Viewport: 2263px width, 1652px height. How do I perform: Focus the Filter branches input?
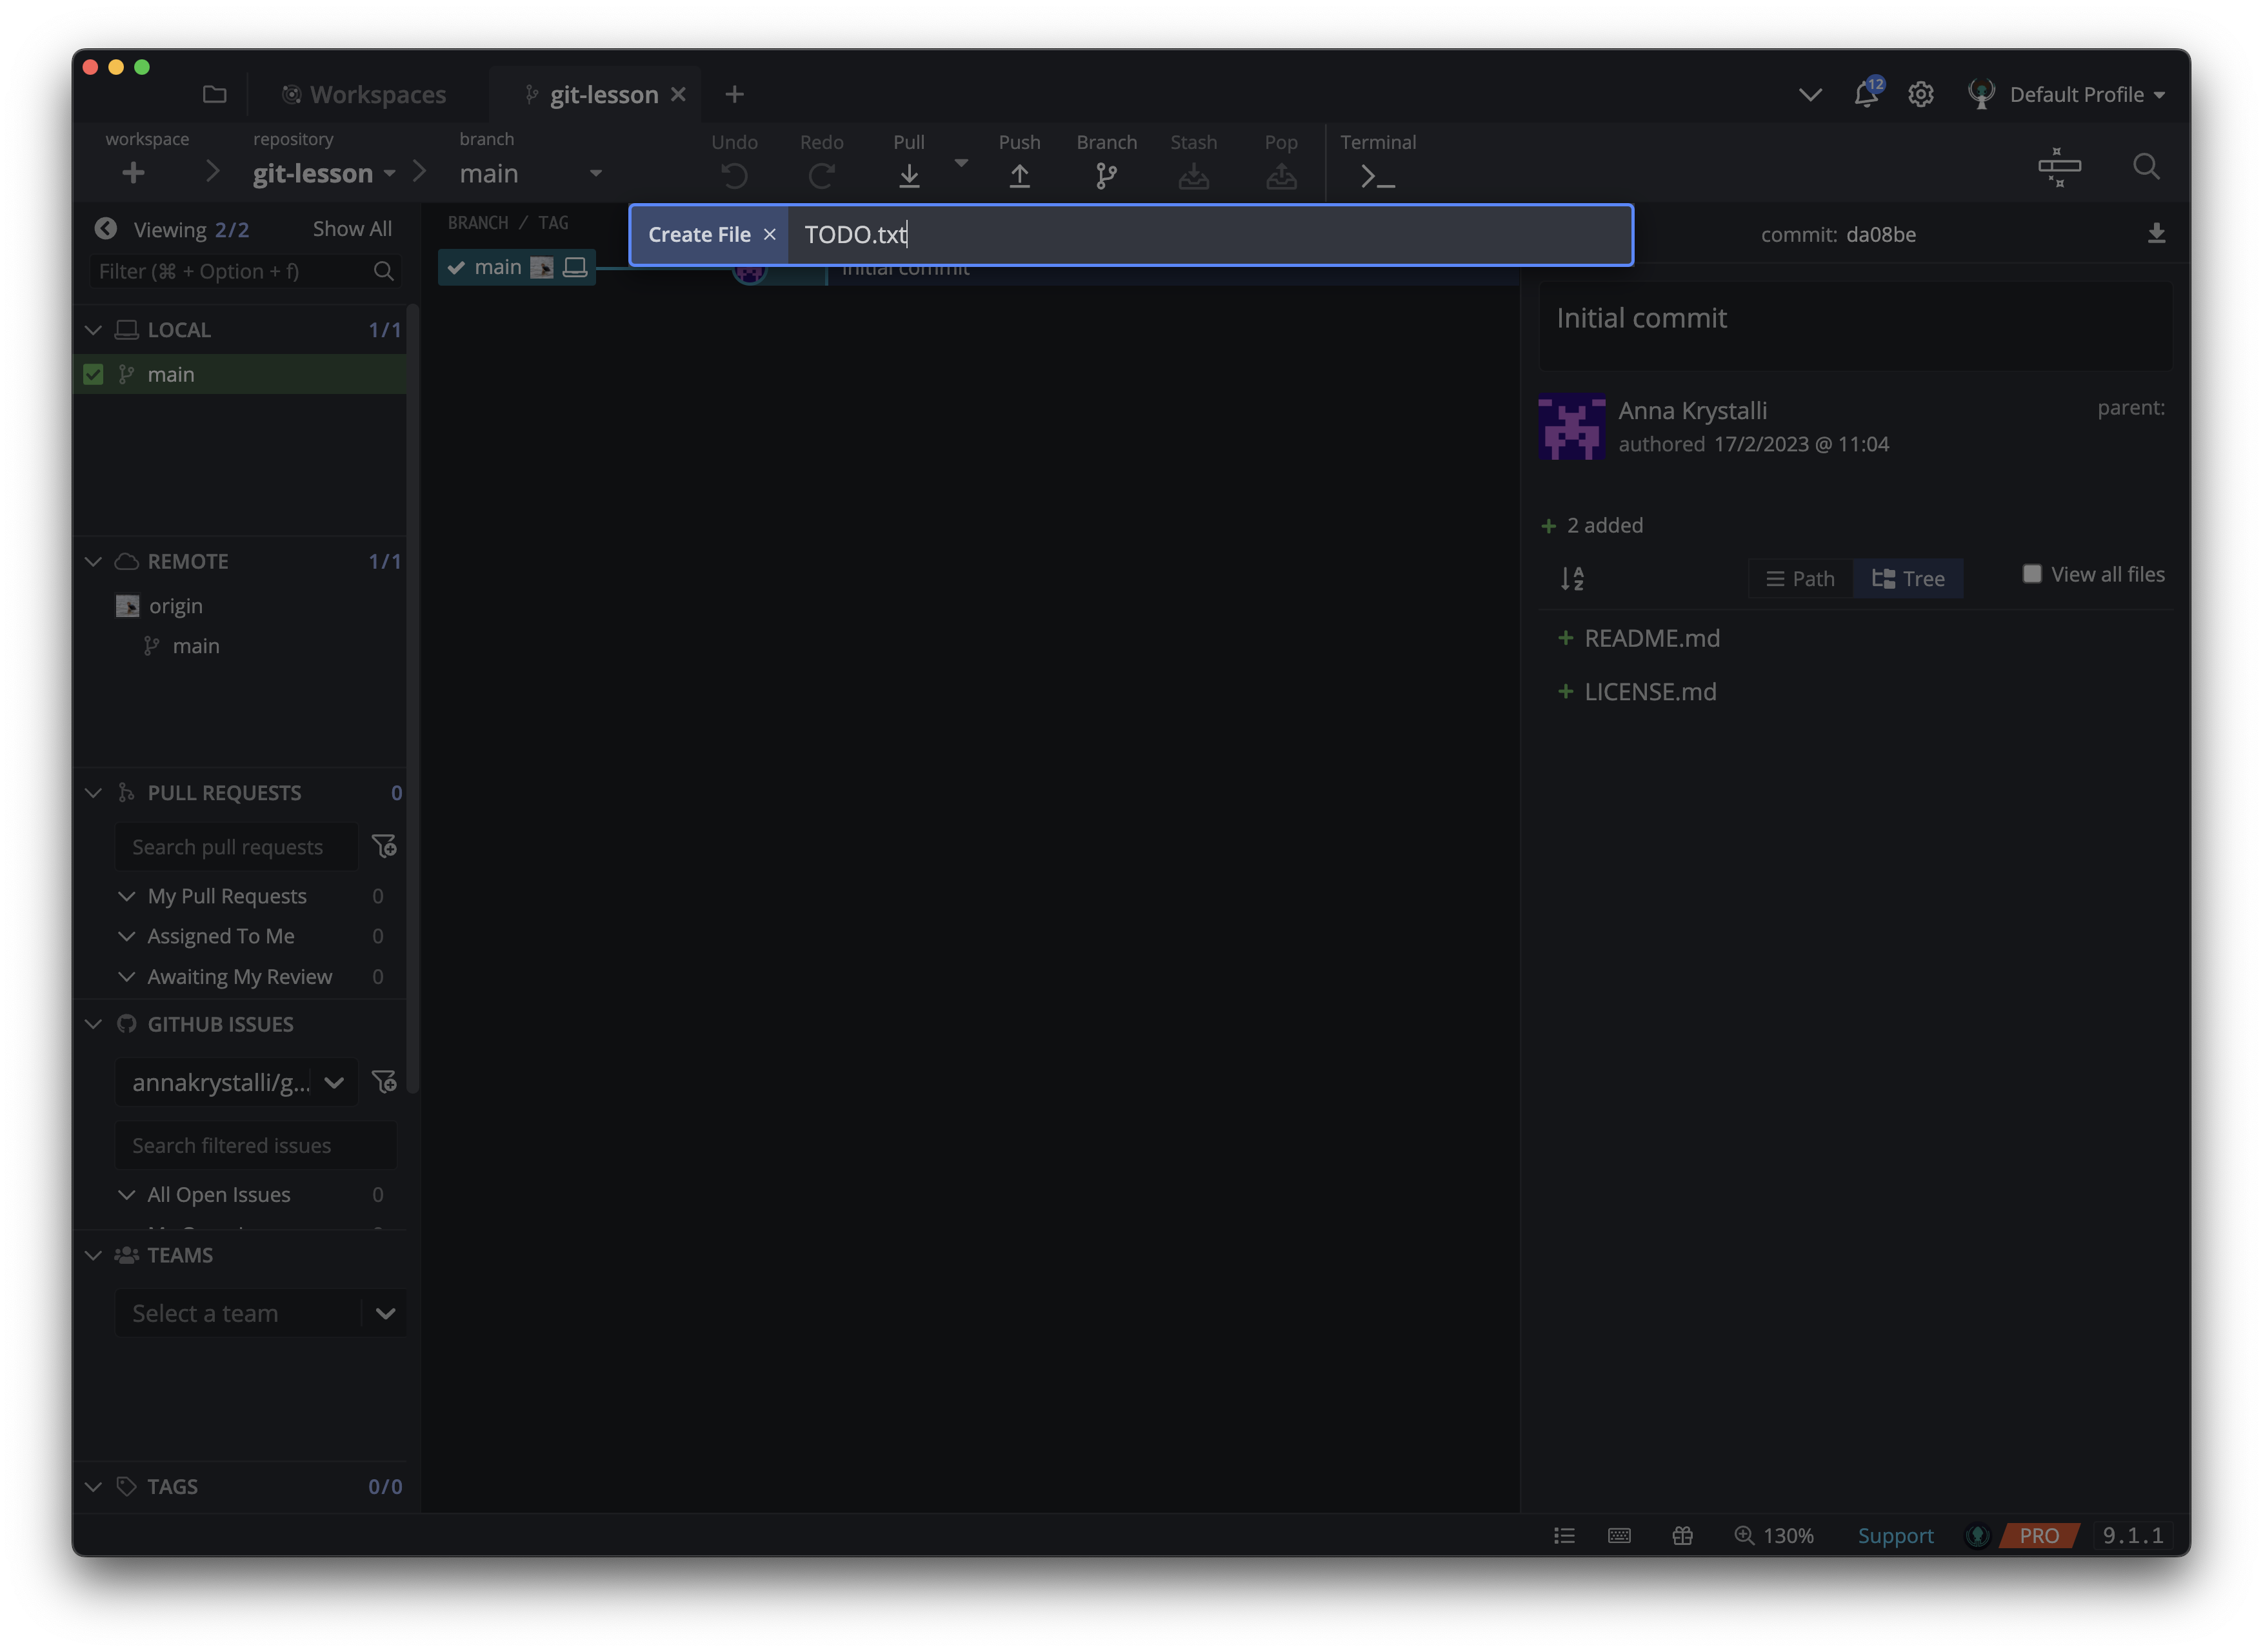(246, 271)
